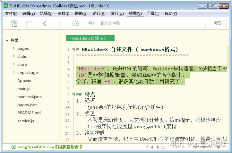This screenshot has width=232, height=153.
Task: Go forward with the right arrow icon
Action: 60,23
